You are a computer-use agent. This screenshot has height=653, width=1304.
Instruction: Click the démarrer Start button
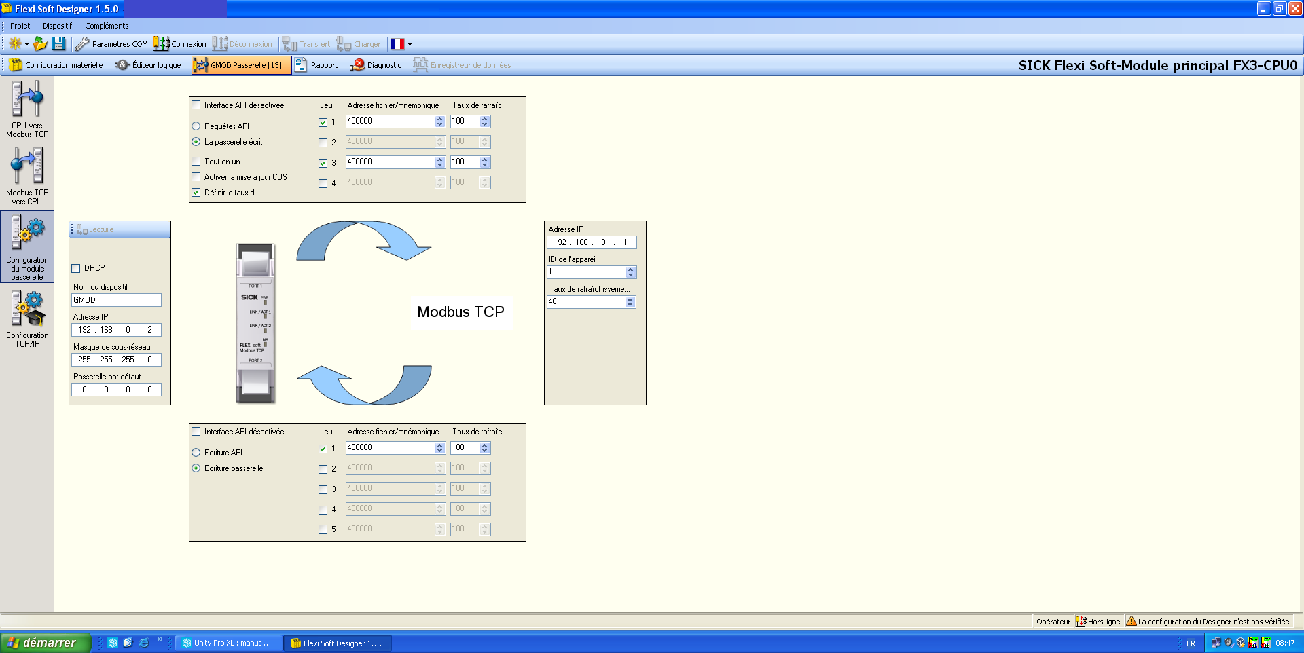tap(45, 643)
